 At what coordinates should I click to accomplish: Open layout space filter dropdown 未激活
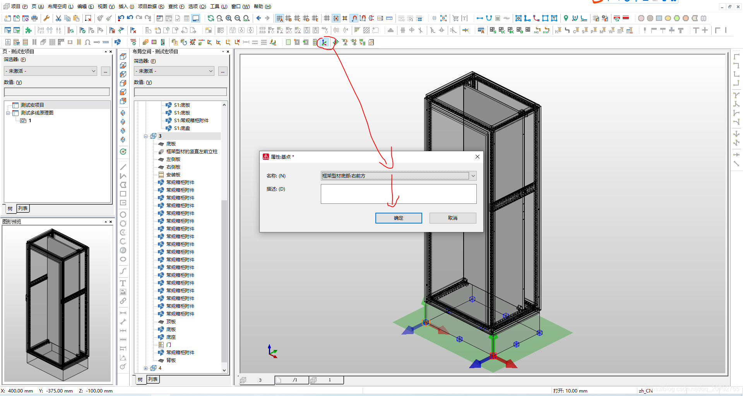[174, 71]
